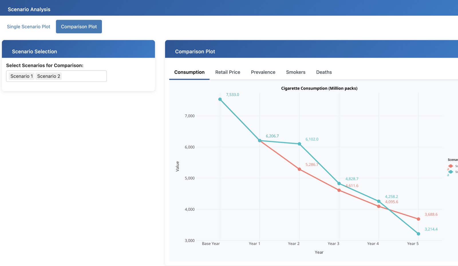Remove Scenario 1 from the selection box
Image resolution: width=458 pixels, height=266 pixels.
pos(21,76)
